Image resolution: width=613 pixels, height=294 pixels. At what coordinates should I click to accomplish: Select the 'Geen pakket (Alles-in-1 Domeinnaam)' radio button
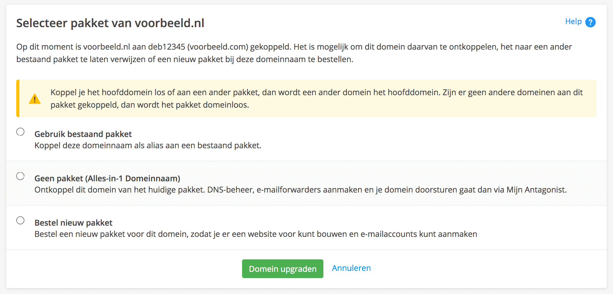20,176
